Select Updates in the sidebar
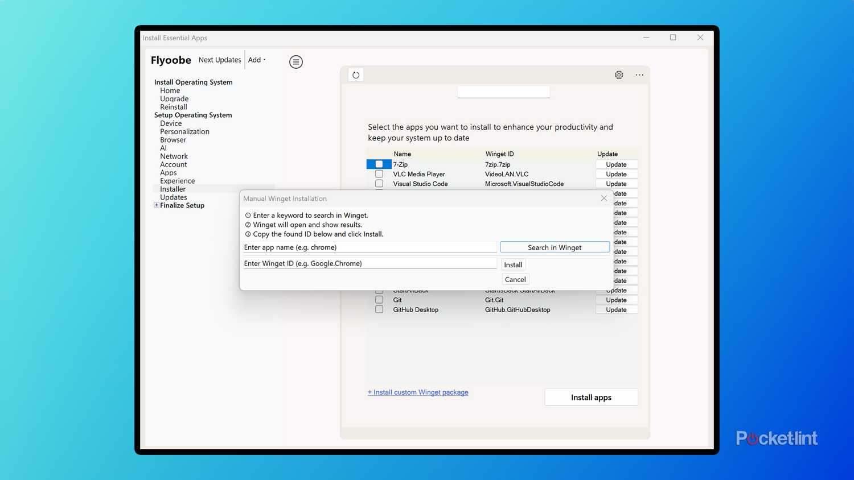The height and width of the screenshot is (480, 854). 173,197
